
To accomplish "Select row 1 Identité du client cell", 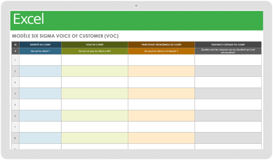I will 40,60.
